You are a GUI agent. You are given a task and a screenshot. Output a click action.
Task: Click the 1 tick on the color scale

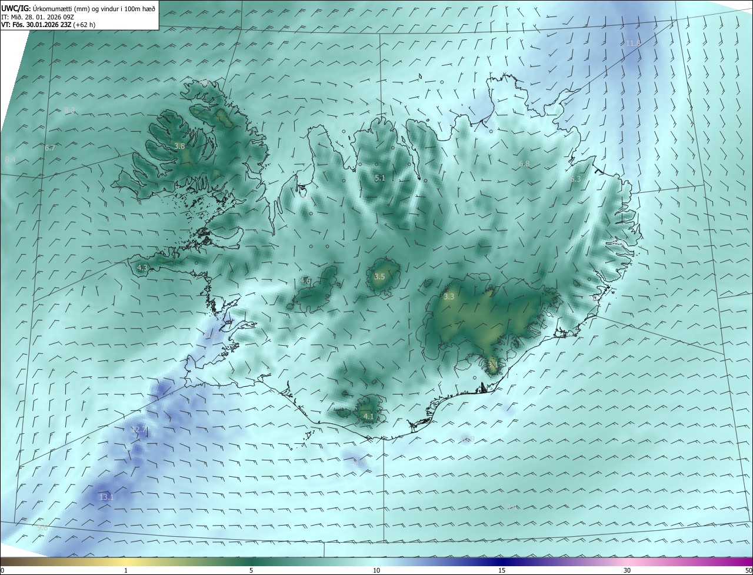coord(126,570)
